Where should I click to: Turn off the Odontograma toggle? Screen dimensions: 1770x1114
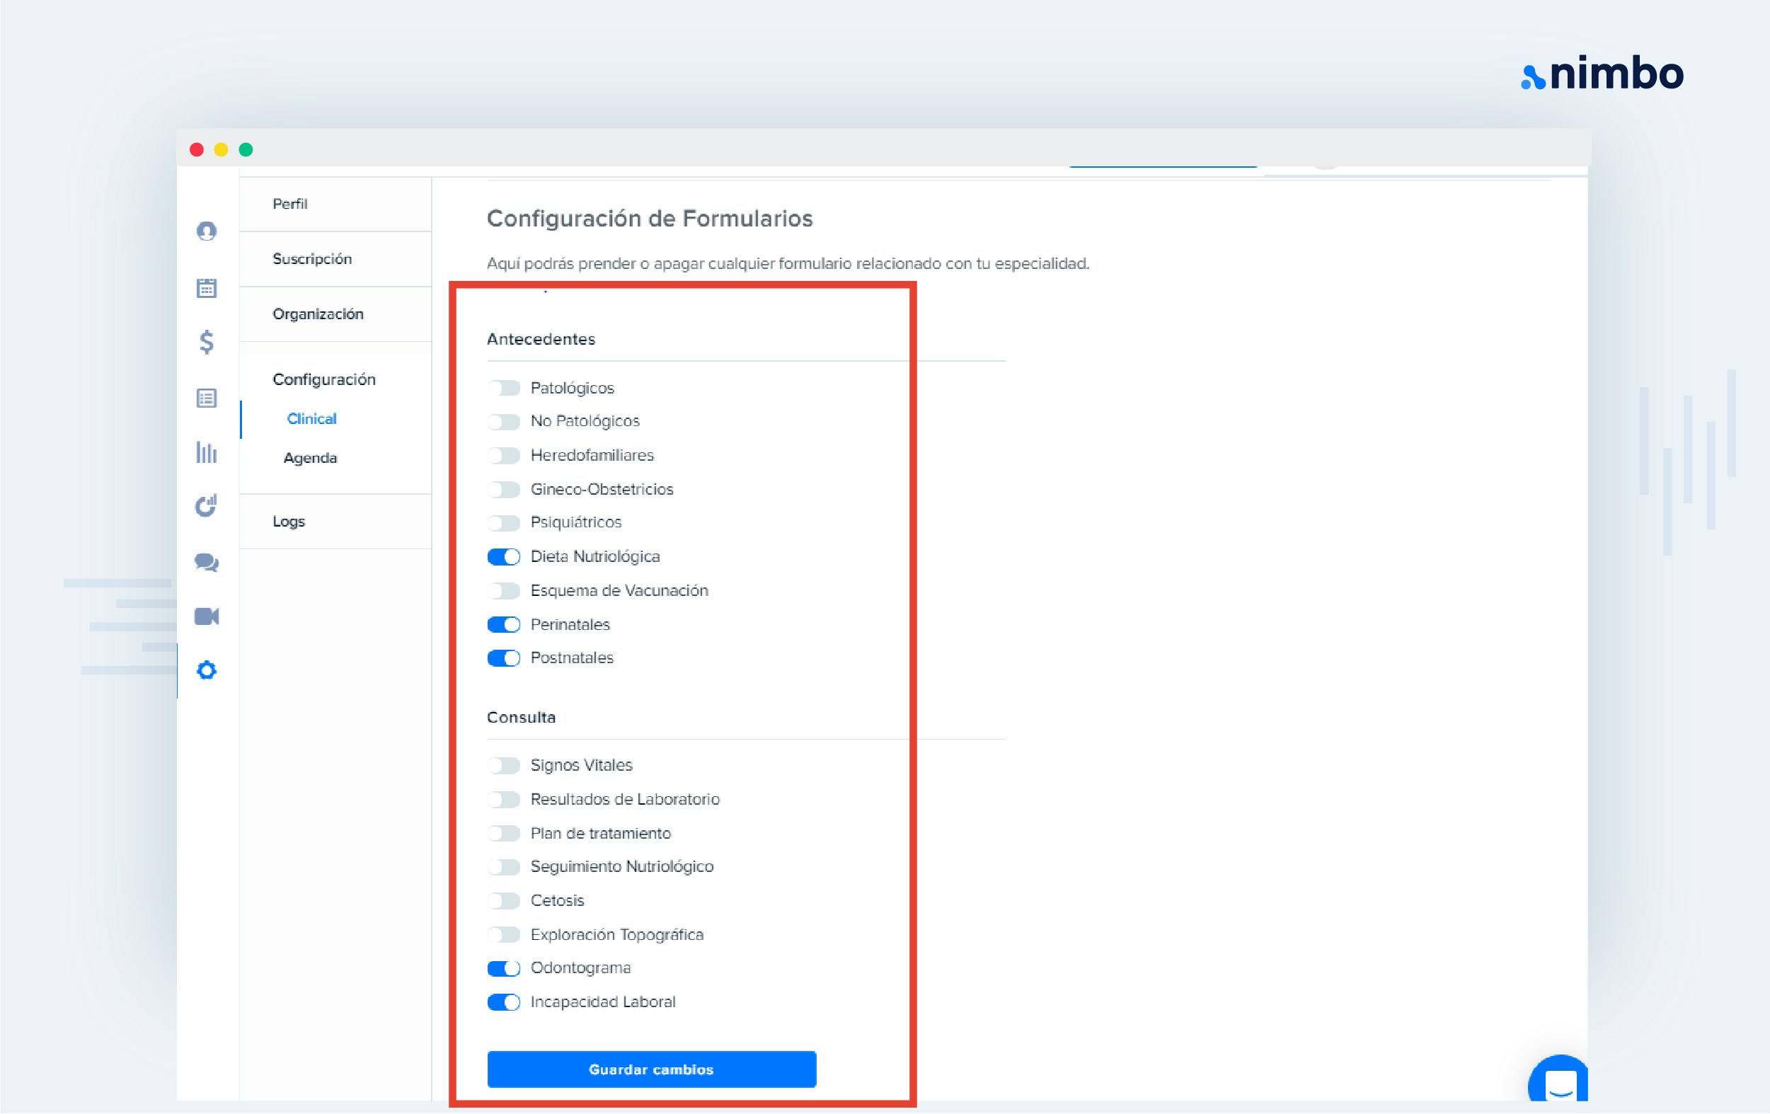click(503, 968)
